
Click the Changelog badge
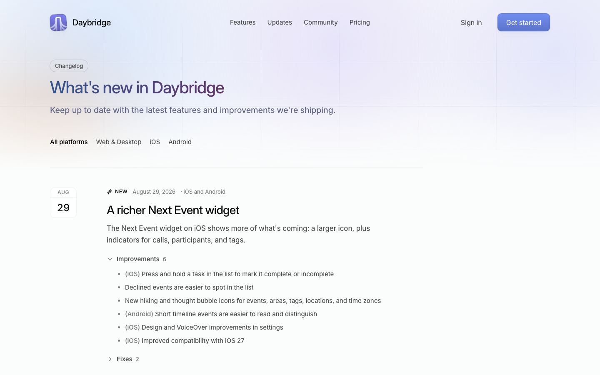pyautogui.click(x=69, y=66)
